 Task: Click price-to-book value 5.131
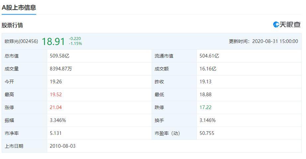click(x=56, y=133)
